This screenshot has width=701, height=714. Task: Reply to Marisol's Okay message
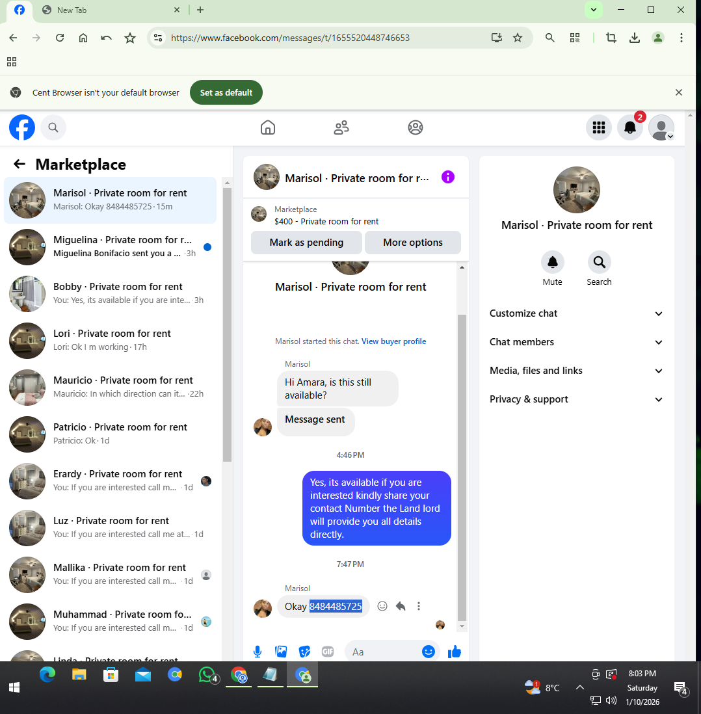tap(401, 606)
